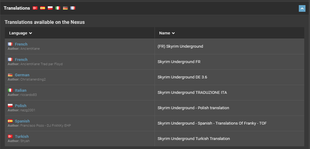This screenshot has height=149, width=310.
Task: Click the flag icon beside the Turkish row link
Action: (10, 137)
